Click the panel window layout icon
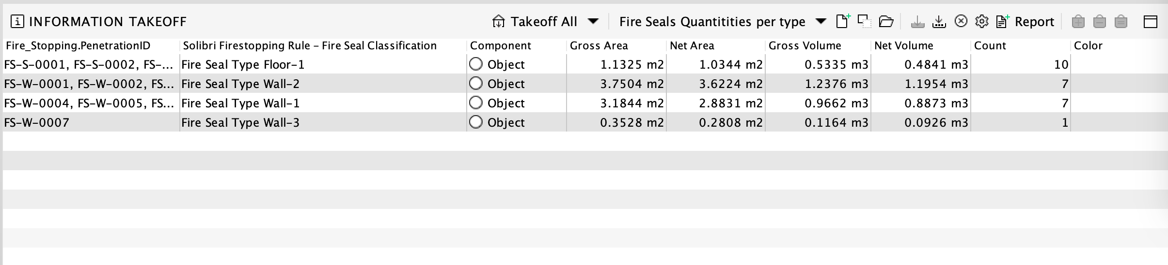The height and width of the screenshot is (265, 1168). [1151, 21]
